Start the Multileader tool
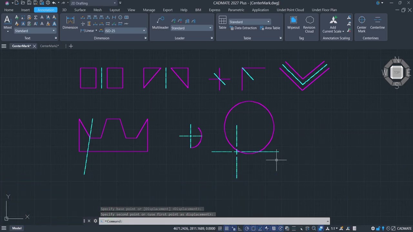Viewport: 413px width, 232px height. pos(160,23)
